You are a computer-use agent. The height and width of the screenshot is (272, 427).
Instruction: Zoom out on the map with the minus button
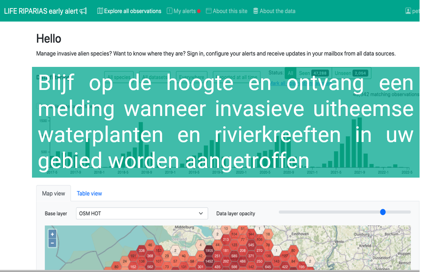52,243
